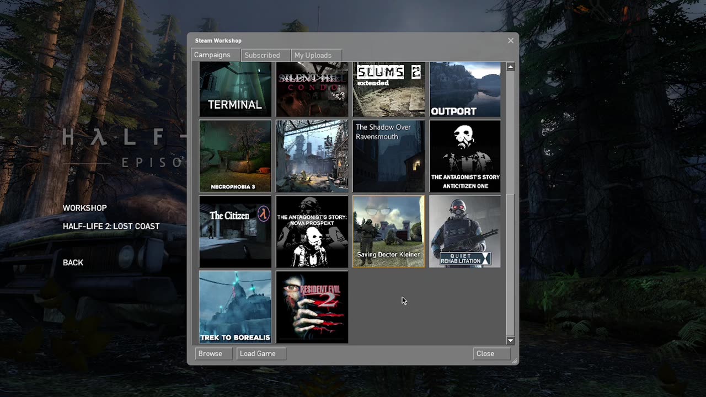Click the Close button at dialog bottom

[x=492, y=353]
